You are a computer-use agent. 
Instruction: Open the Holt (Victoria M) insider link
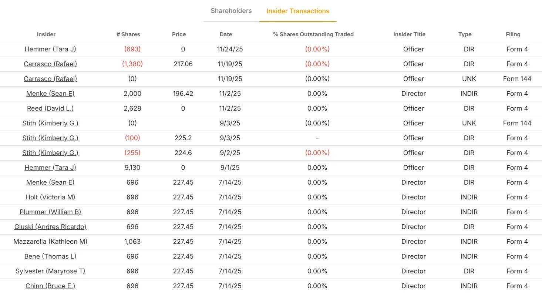tap(50, 197)
